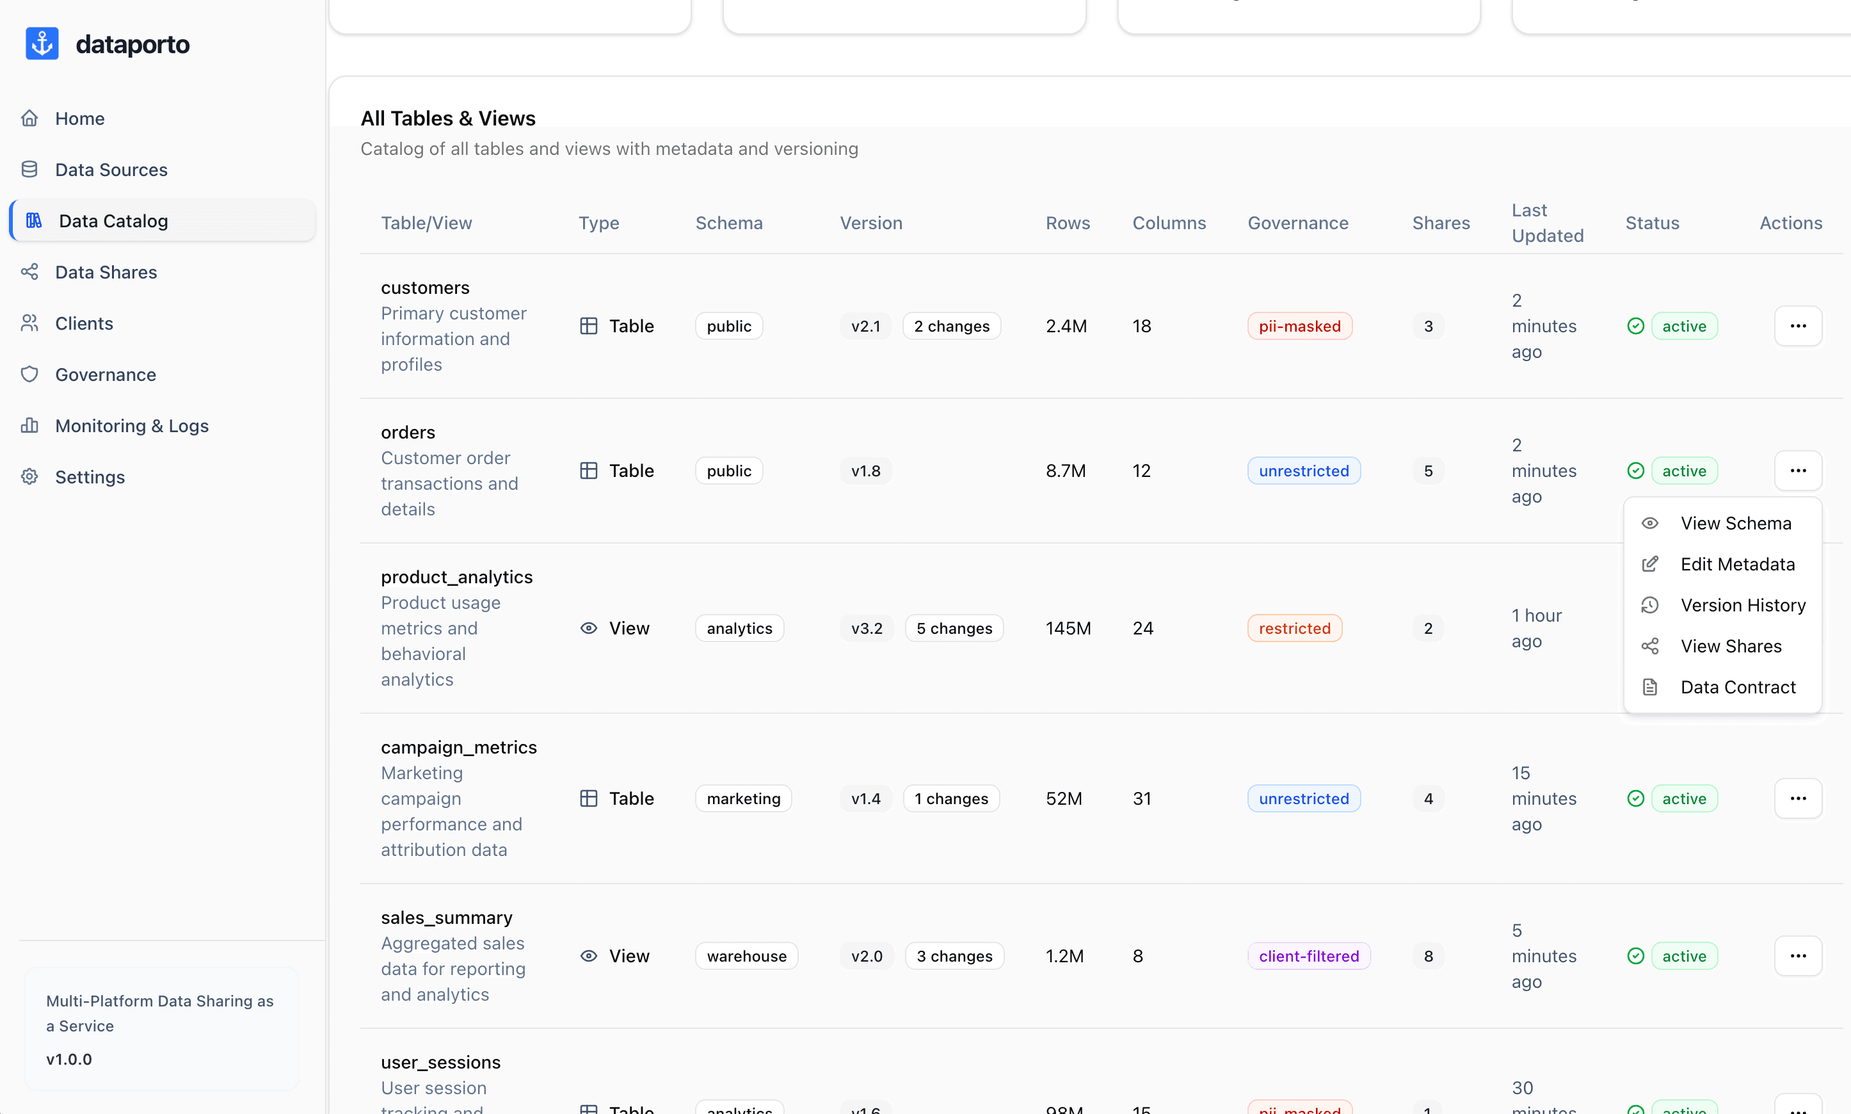Click the pii-masked governance badge on customers
The width and height of the screenshot is (1851, 1114).
pos(1299,325)
